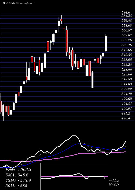The image size is (135, 190).
Task: Select the 566.87 price axis label
Action: (x=127, y=30)
